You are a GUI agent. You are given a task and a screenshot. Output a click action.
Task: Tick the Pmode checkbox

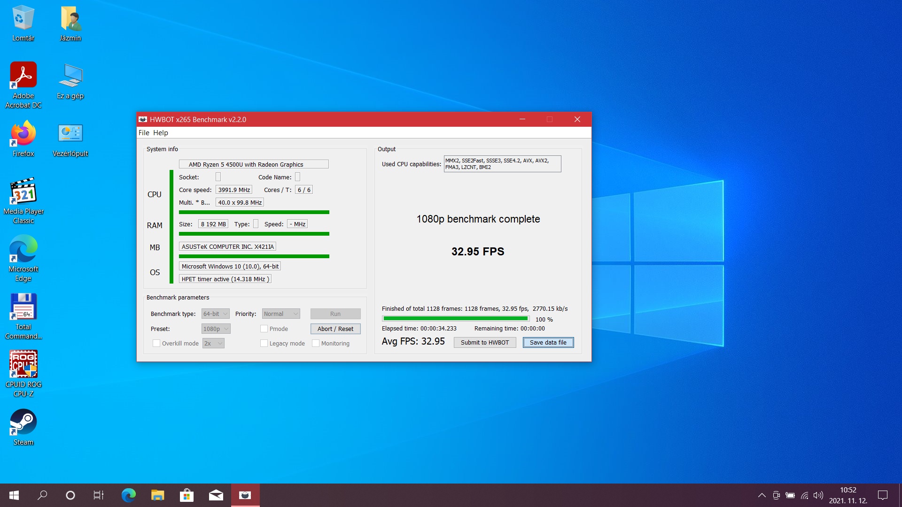[264, 329]
